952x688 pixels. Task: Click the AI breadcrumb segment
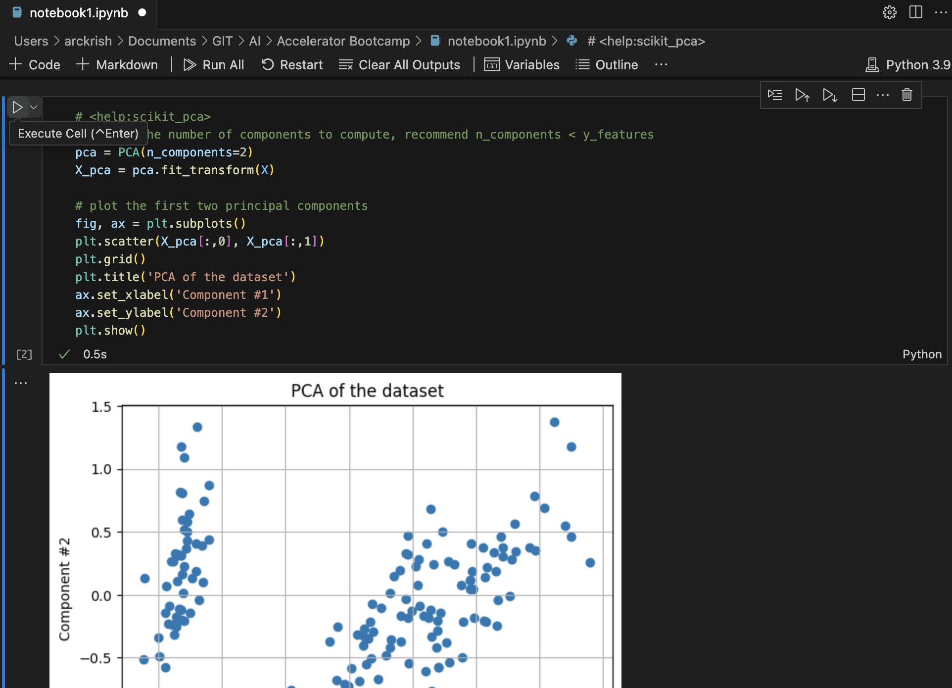255,41
